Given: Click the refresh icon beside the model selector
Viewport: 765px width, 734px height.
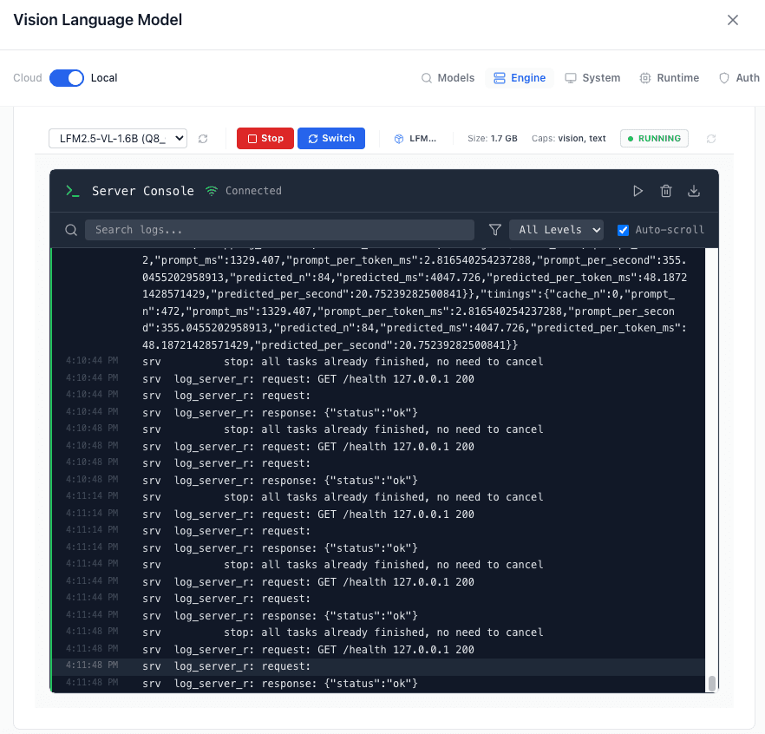Looking at the screenshot, I should pos(203,139).
